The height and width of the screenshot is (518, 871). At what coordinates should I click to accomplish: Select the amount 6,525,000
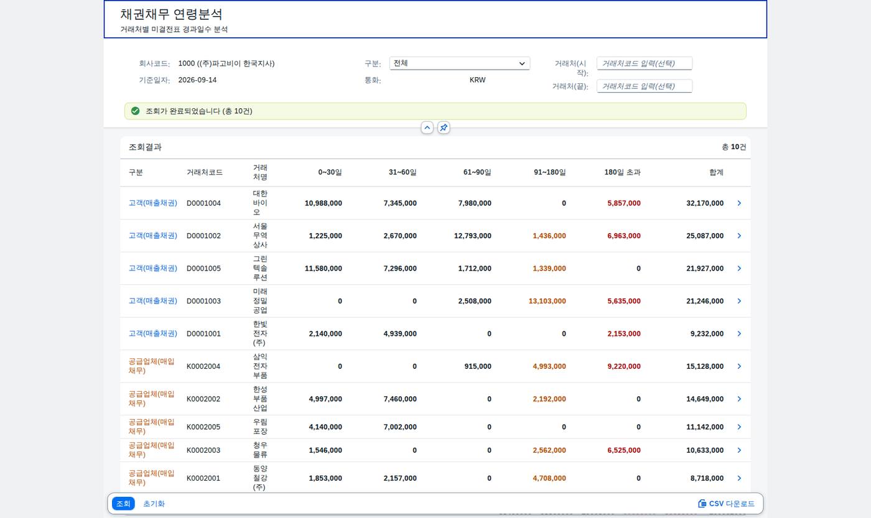click(x=624, y=450)
